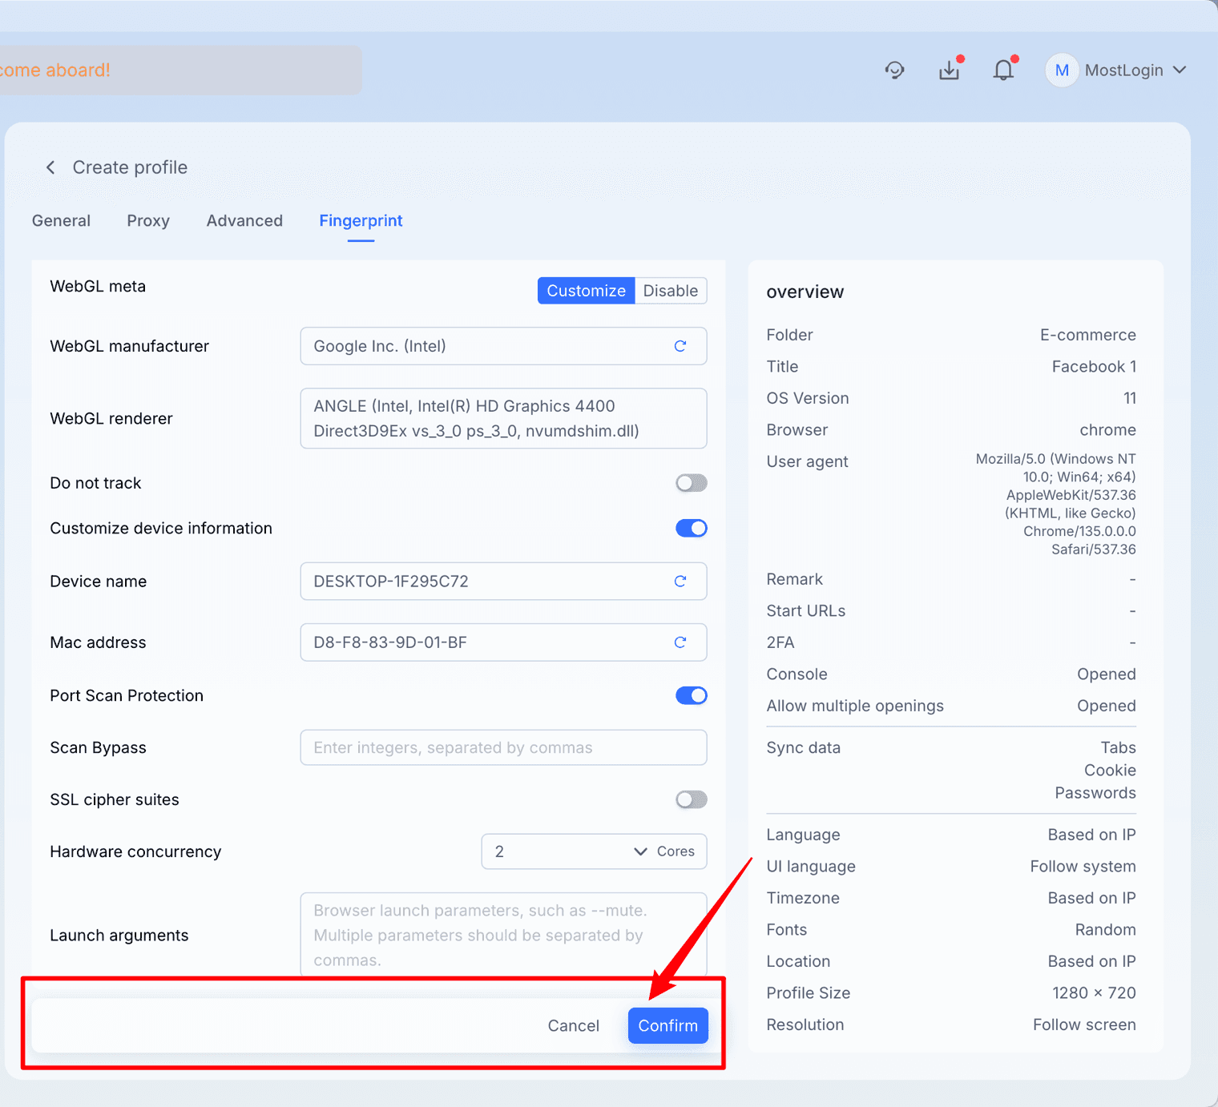
Task: Open the Advanced tab
Action: point(244,220)
